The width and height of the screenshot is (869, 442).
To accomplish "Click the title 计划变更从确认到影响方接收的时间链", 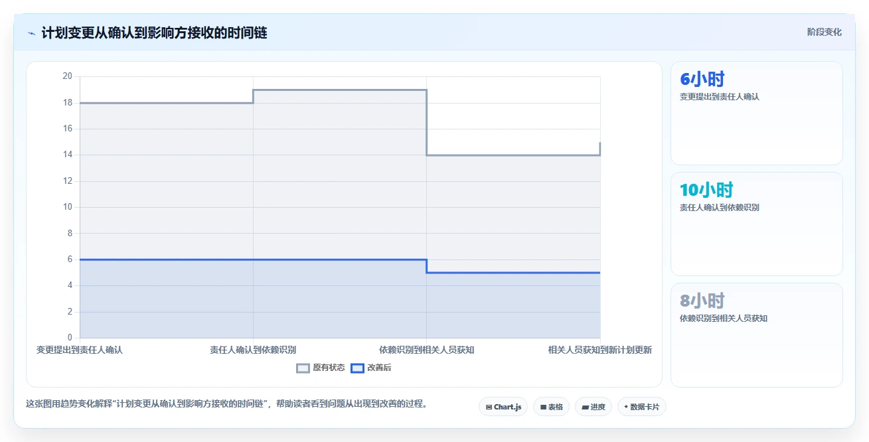I will [154, 33].
